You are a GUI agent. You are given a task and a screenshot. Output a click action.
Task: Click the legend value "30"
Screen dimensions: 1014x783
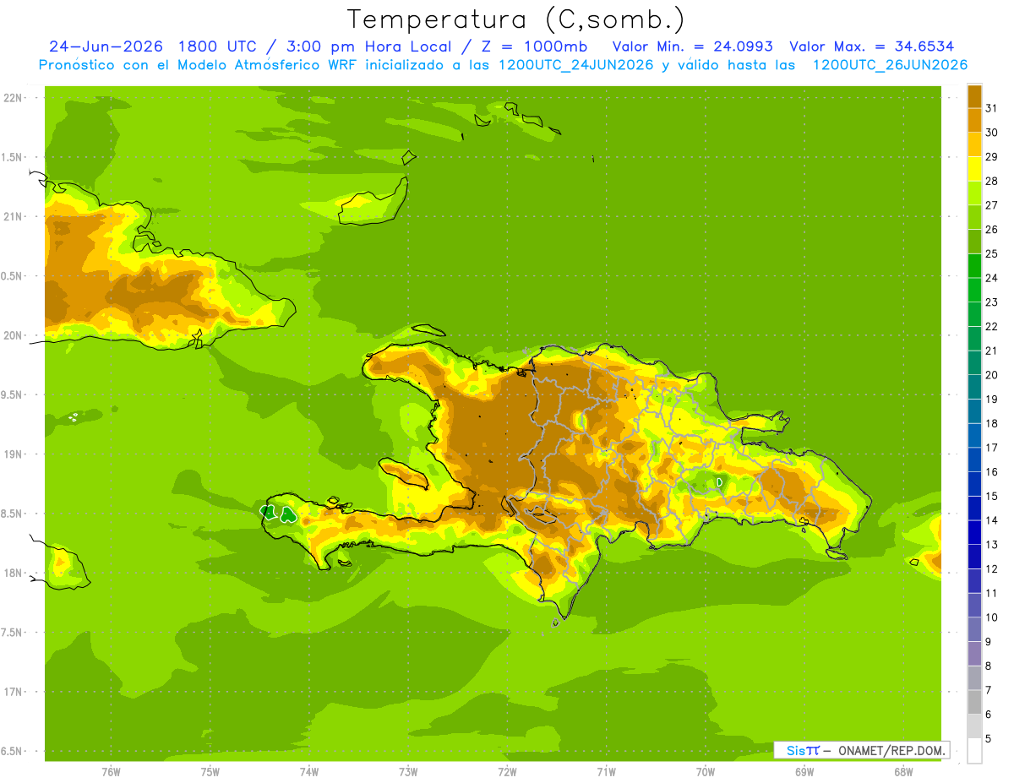(x=992, y=132)
